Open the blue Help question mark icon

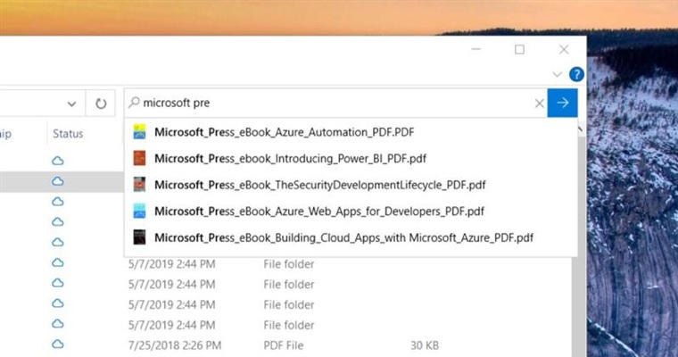(x=576, y=74)
